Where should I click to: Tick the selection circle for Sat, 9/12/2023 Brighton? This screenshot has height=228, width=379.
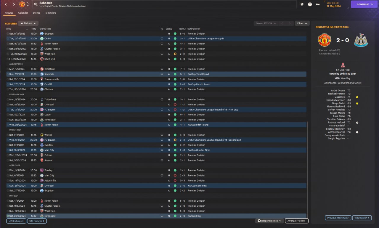point(8,34)
